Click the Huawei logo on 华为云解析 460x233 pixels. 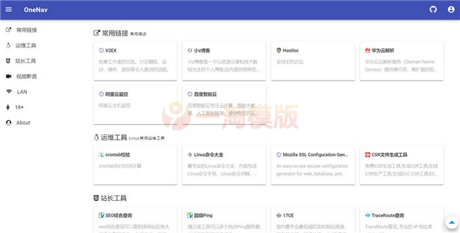pyautogui.click(x=367, y=51)
